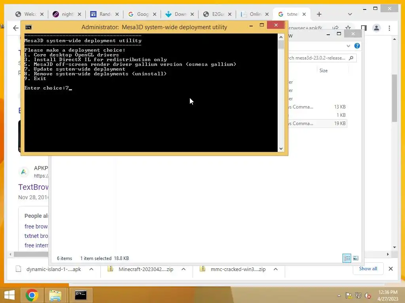The width and height of the screenshot is (405, 303).
Task: Click the txtnet bro related search
Action: [36, 236]
